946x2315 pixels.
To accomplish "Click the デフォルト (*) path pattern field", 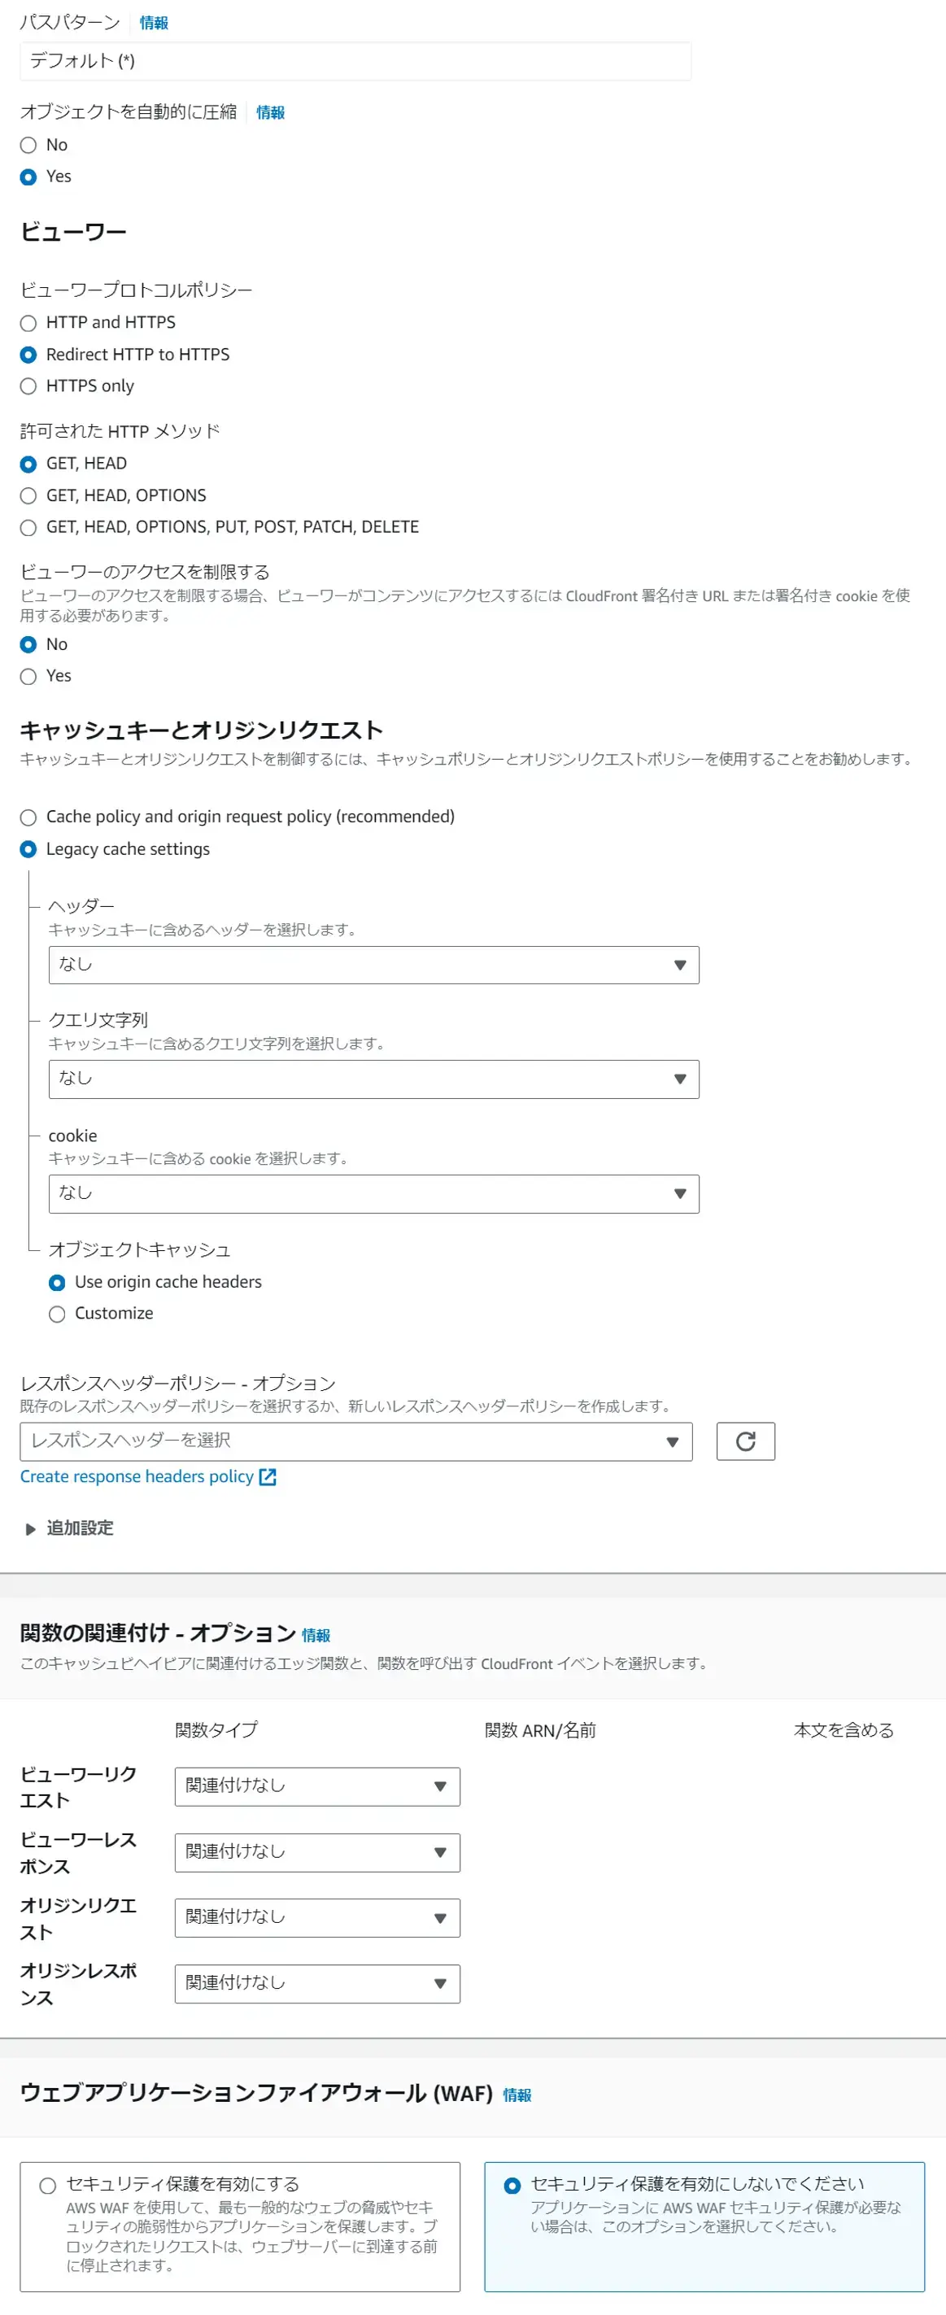I will (355, 61).
